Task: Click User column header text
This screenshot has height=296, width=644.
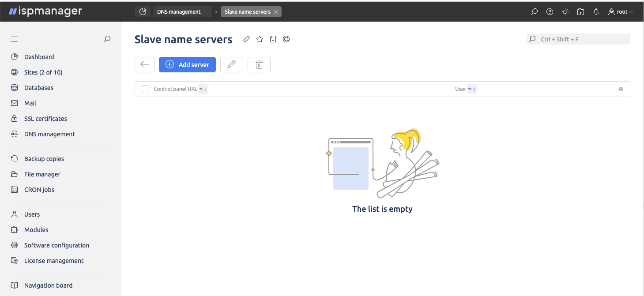Action: 460,89
